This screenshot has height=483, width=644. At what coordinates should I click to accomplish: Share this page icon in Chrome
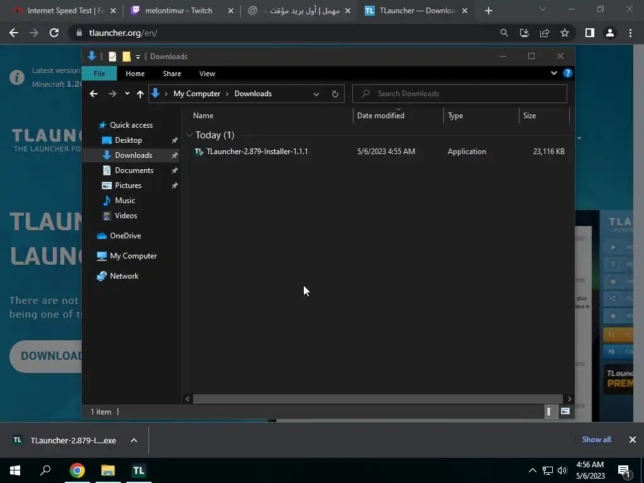coord(545,33)
